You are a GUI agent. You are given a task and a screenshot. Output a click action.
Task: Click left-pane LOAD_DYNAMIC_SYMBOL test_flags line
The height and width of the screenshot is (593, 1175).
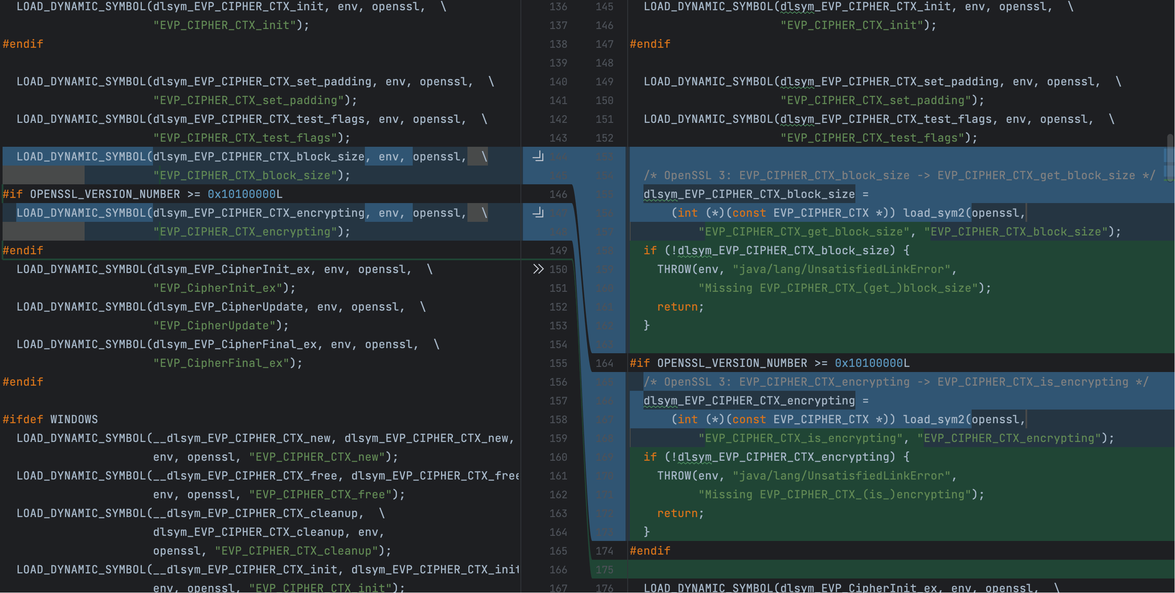[252, 119]
